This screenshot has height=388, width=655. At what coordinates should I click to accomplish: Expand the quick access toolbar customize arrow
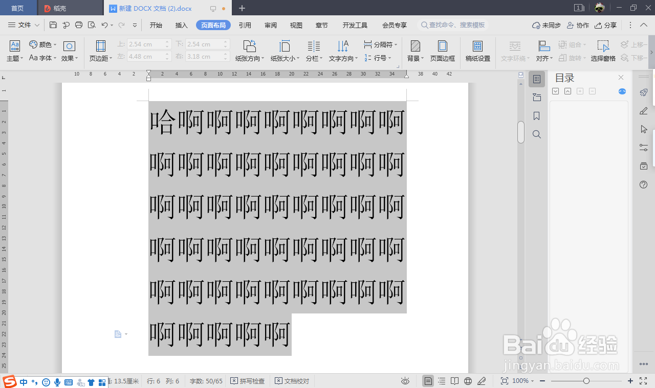(x=135, y=25)
